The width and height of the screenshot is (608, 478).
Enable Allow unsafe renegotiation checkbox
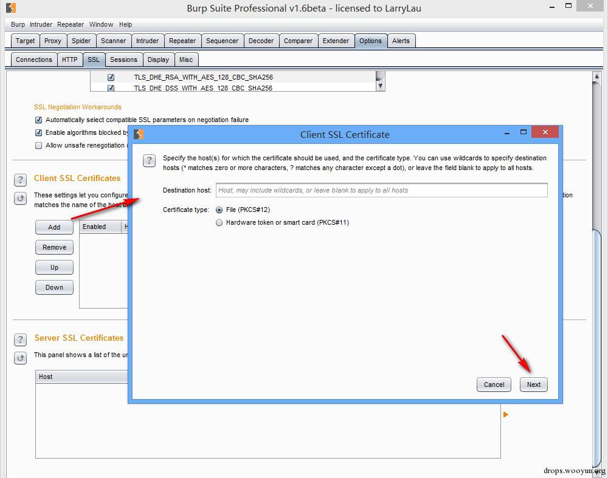tap(39, 146)
